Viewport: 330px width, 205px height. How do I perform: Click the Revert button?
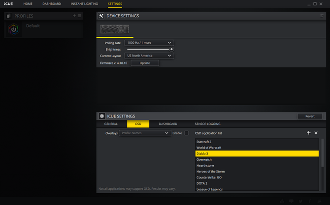point(310,116)
